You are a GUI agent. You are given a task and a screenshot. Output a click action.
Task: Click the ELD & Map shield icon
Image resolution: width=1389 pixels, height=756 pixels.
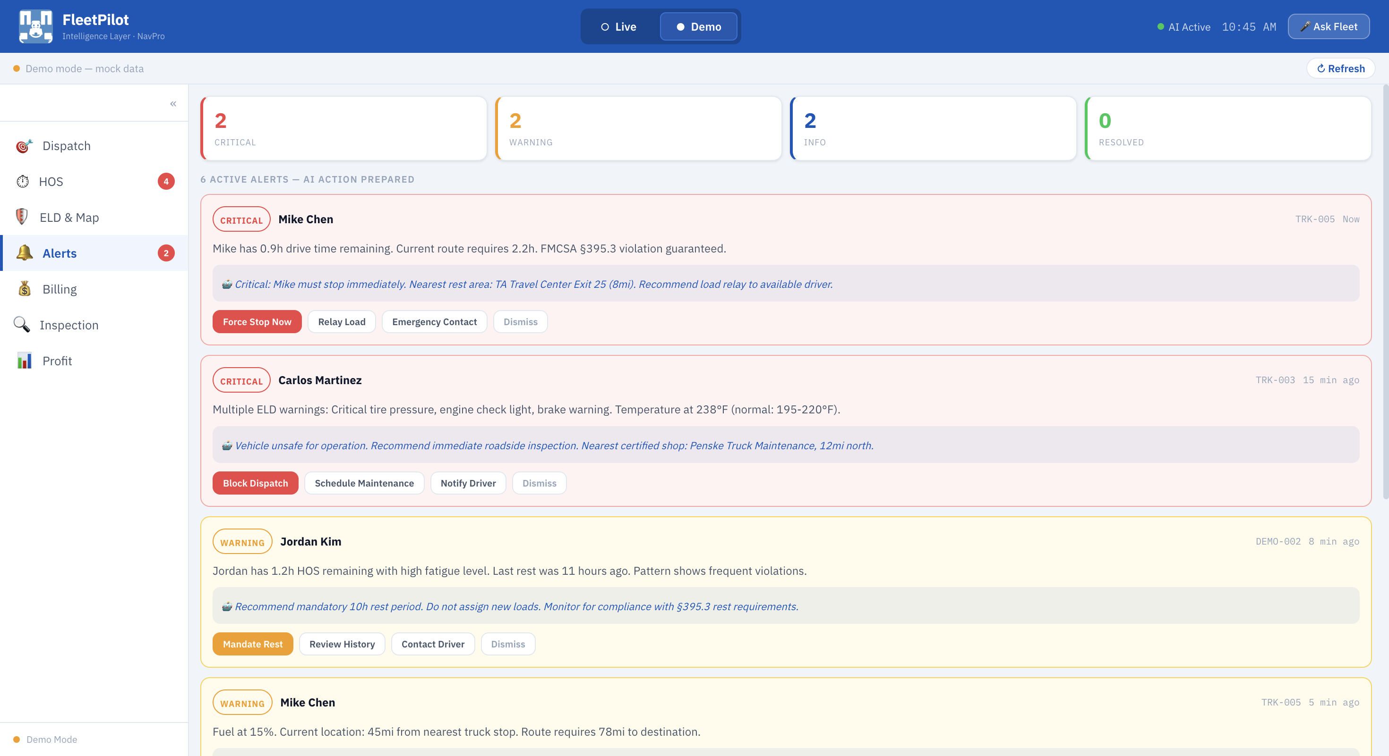click(22, 217)
